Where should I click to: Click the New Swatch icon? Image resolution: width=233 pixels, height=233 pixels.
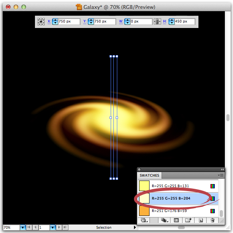tap(201, 220)
